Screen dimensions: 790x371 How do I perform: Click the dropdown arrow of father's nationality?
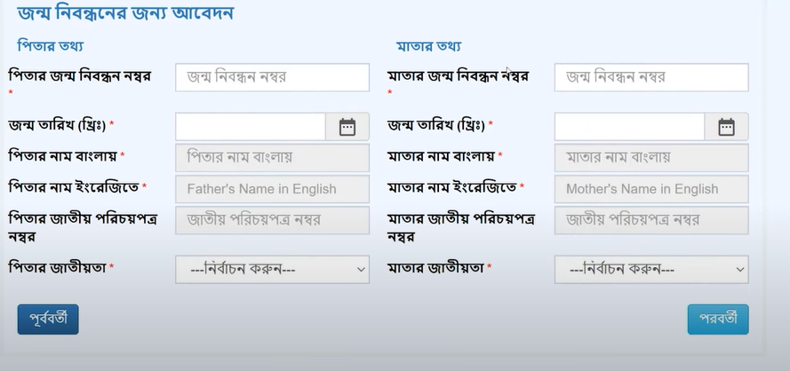(x=361, y=269)
